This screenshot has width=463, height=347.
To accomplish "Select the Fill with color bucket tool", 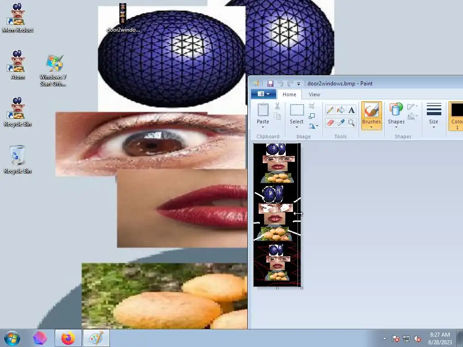I will [x=340, y=110].
